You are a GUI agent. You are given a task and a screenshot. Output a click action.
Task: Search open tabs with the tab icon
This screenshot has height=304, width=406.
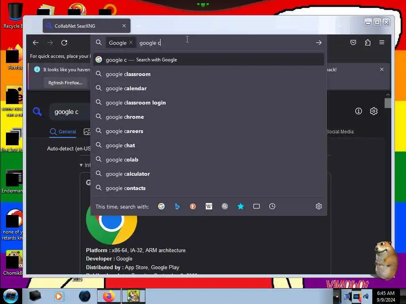point(257,206)
